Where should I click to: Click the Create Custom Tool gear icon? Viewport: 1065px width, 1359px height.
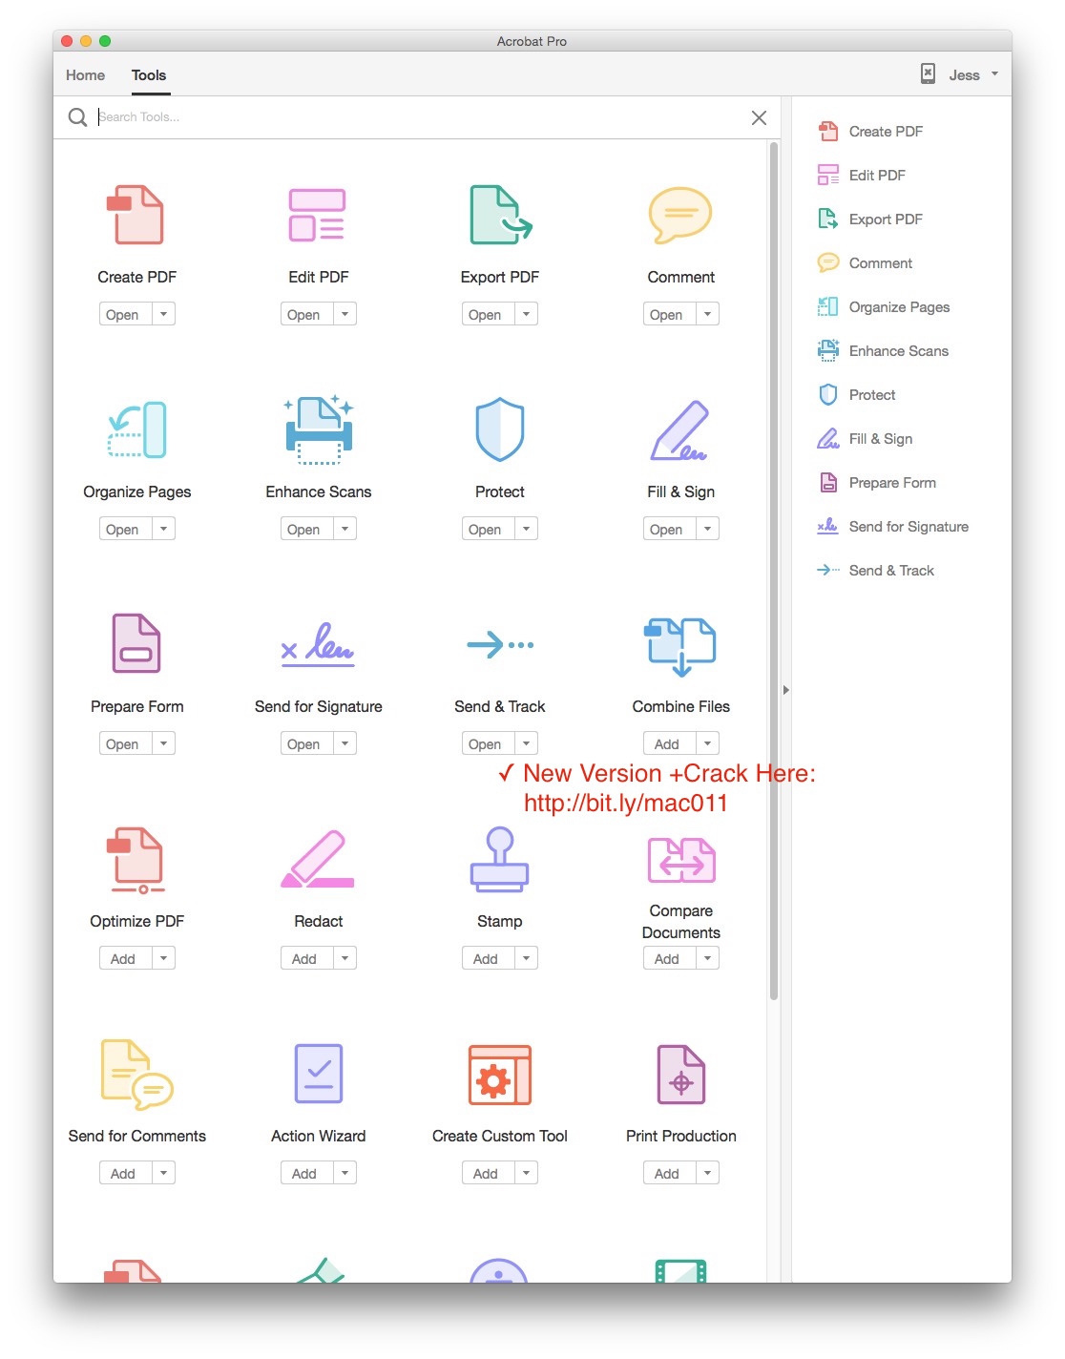pyautogui.click(x=500, y=1075)
